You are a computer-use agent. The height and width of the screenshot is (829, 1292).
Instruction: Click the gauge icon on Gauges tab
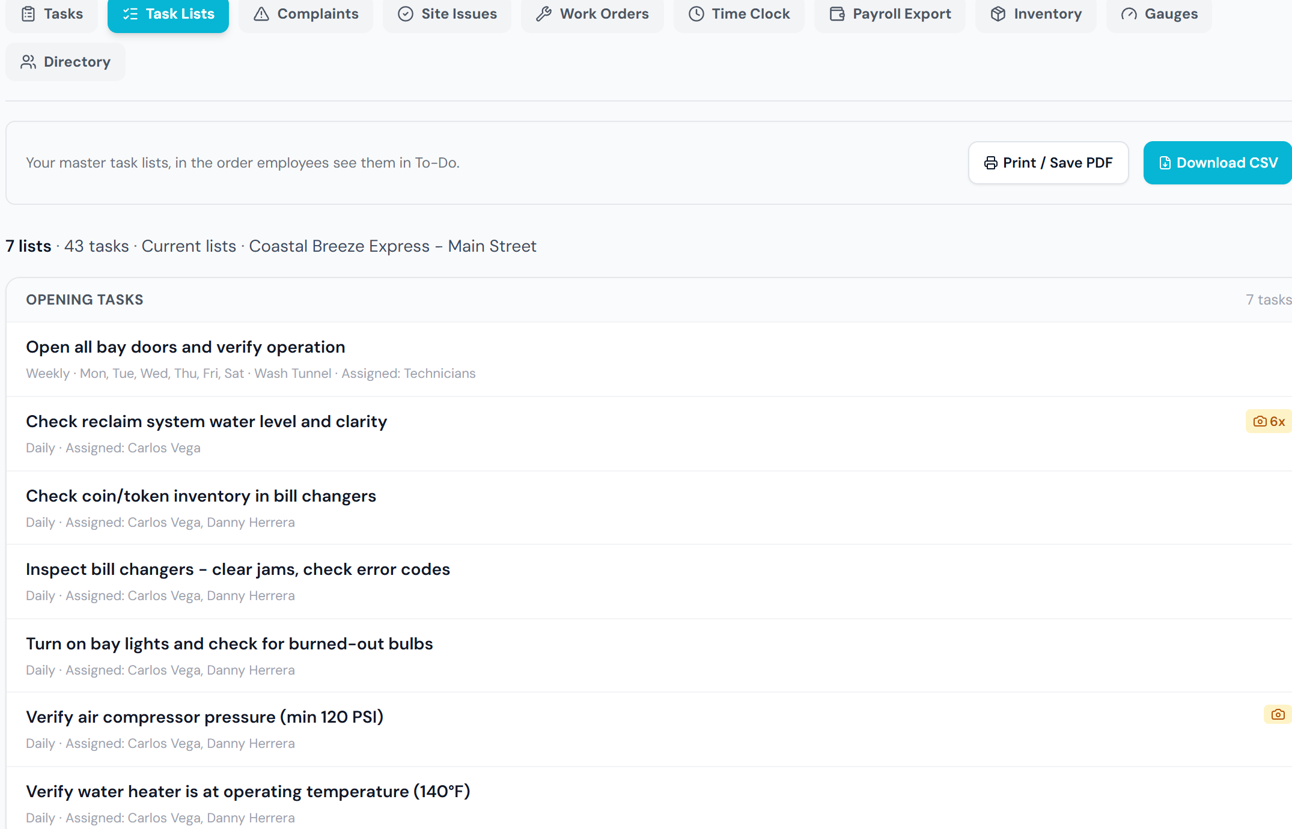point(1129,14)
